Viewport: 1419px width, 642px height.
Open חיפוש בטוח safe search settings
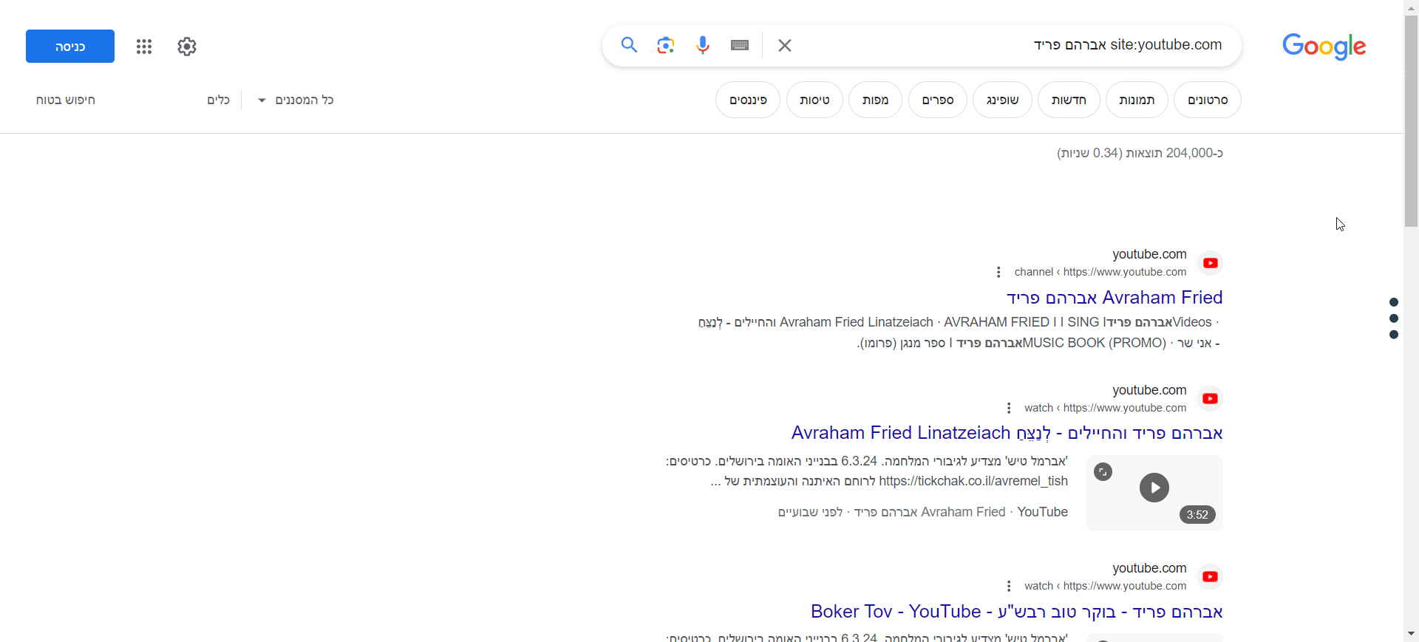(x=66, y=100)
